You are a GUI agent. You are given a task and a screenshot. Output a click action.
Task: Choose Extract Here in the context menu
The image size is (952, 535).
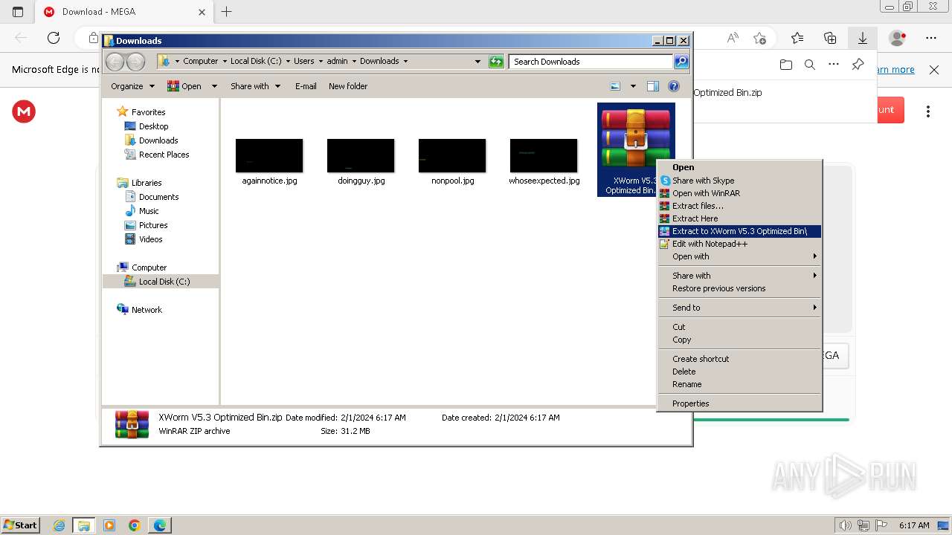click(740, 218)
